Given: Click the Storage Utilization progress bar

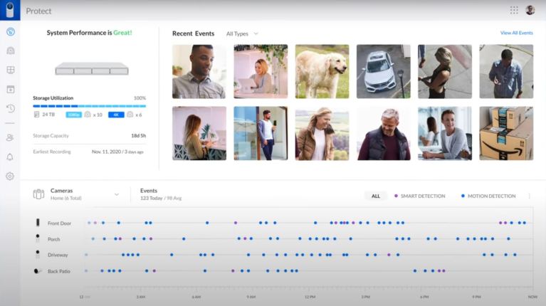Looking at the screenshot, I should pyautogui.click(x=90, y=106).
